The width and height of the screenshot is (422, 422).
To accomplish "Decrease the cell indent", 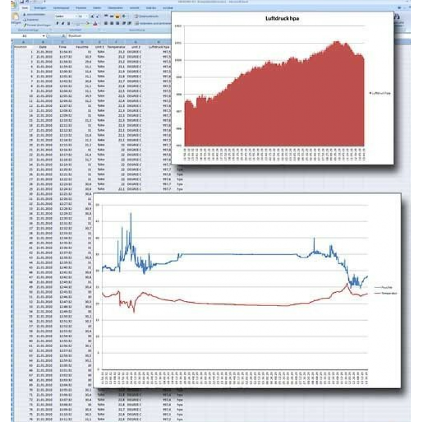I will coord(124,23).
